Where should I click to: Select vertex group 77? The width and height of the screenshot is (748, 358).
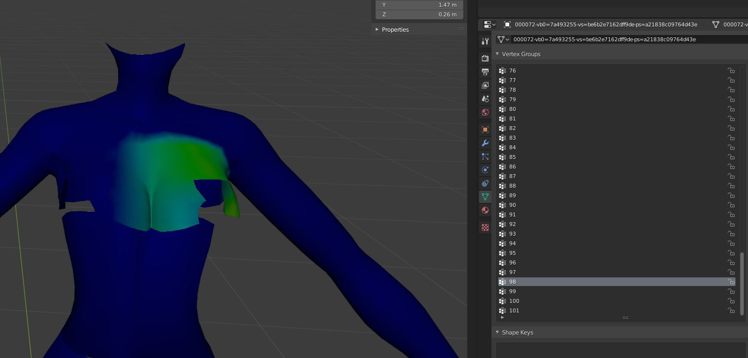click(x=616, y=80)
